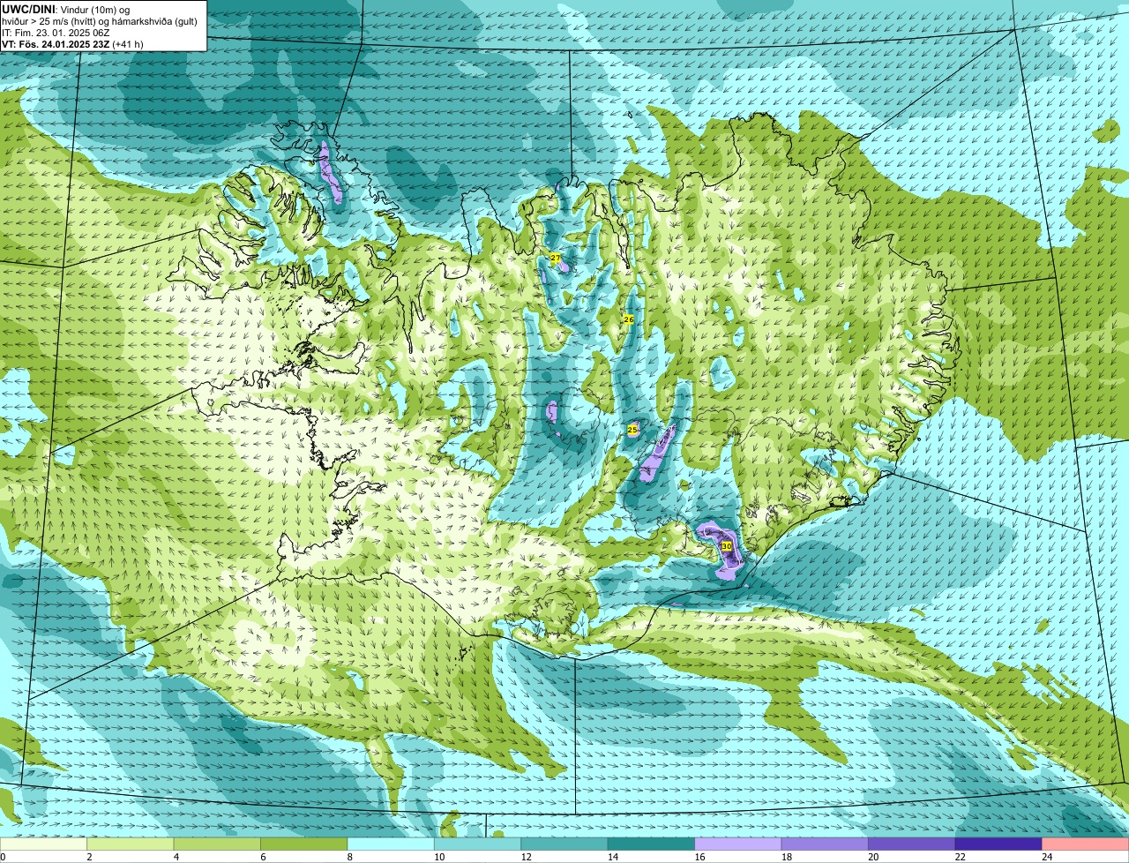The width and height of the screenshot is (1129, 863).
Task: Click the legend tick label 24
Action: [x=1047, y=856]
